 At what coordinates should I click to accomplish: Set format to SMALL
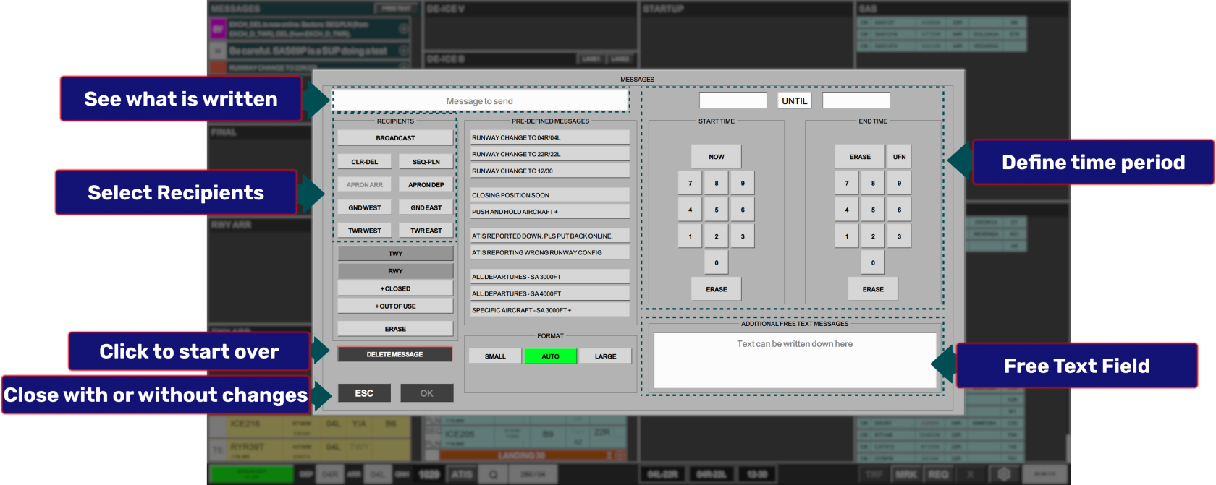click(495, 356)
